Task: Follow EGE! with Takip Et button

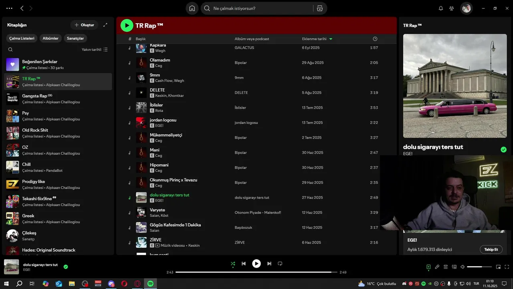Action: point(491,249)
